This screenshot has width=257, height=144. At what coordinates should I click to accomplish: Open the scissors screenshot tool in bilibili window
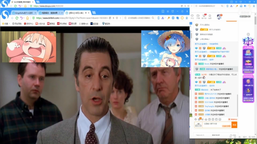click(x=162, y=18)
